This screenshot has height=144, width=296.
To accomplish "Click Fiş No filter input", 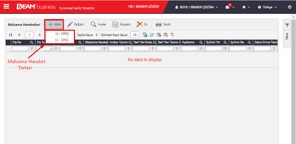I will [20, 49].
